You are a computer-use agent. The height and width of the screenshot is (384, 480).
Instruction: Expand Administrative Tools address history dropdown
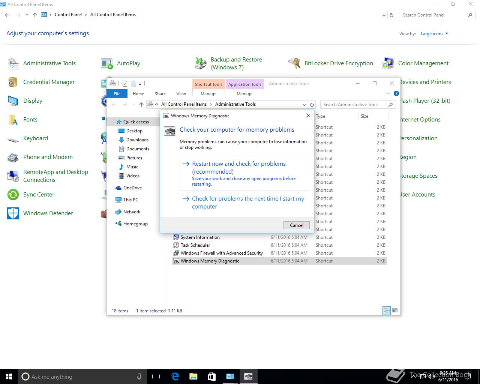click(x=304, y=105)
